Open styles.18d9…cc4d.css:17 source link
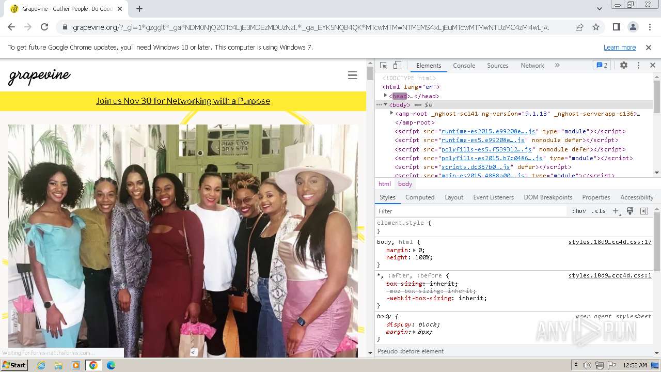 (610, 242)
